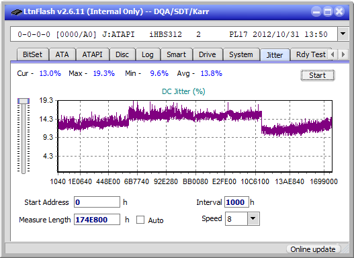Viewport: 354px width, 258px height.
Task: Go to the Smart tab
Action: [x=176, y=54]
